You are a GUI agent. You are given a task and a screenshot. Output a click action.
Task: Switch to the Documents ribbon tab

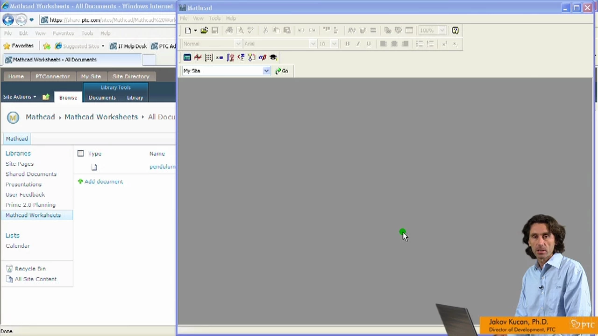pyautogui.click(x=102, y=98)
